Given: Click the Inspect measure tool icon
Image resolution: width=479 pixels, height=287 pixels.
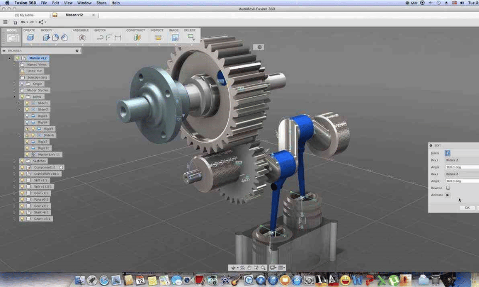Looking at the screenshot, I should point(158,38).
